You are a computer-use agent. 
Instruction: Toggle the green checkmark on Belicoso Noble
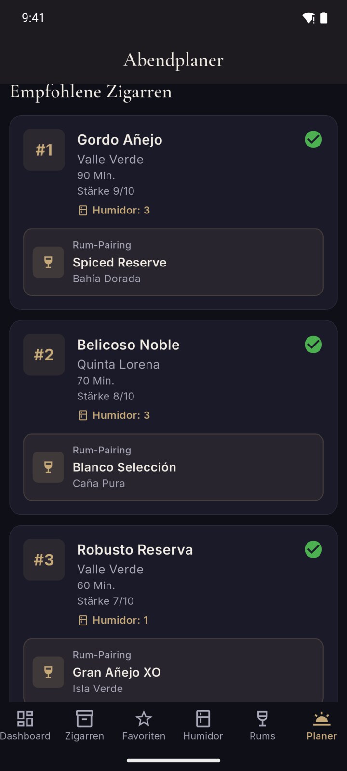[313, 345]
